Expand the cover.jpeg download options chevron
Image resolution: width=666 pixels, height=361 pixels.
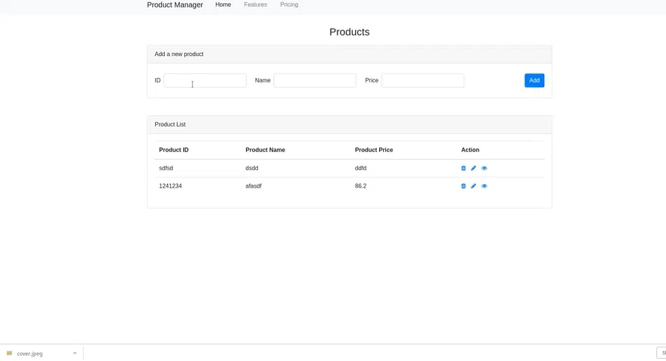pyautogui.click(x=75, y=353)
